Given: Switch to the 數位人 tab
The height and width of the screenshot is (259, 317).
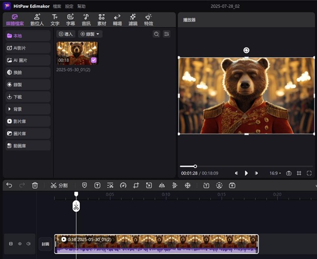Looking at the screenshot, I should point(37,20).
